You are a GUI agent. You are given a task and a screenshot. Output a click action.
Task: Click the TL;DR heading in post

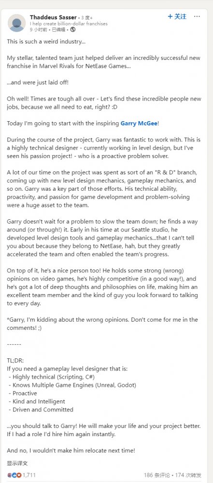pyautogui.click(x=15, y=360)
